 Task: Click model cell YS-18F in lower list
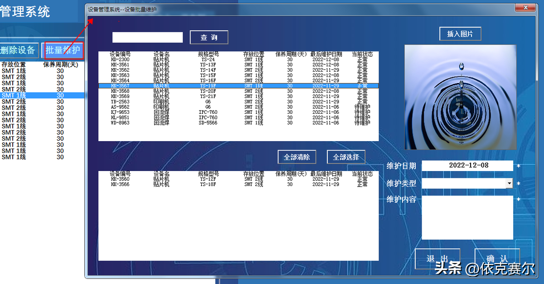[x=208, y=185]
